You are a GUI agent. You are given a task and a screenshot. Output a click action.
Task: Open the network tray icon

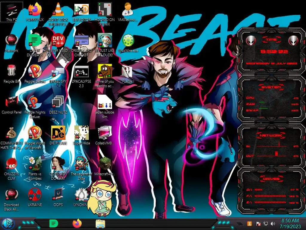tap(265, 223)
